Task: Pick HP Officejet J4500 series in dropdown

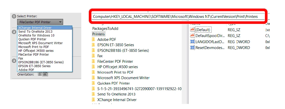Action: pos(45,51)
